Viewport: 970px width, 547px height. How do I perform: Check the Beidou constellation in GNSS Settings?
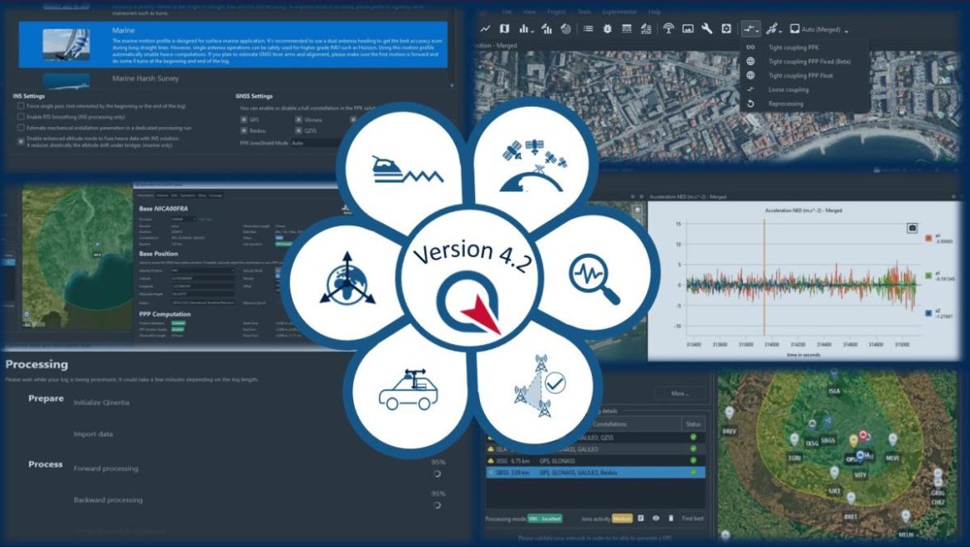coord(245,131)
